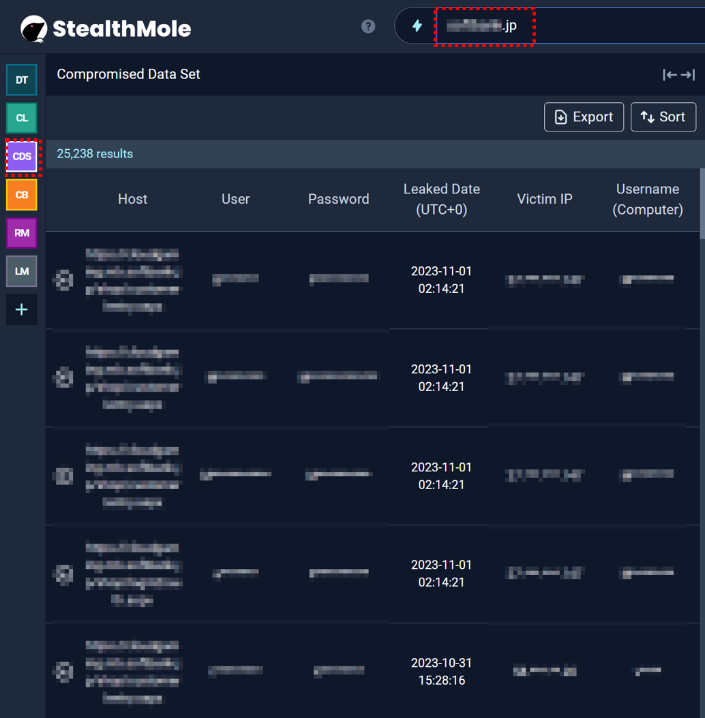Open the LM module icon
Image resolution: width=705 pixels, height=718 pixels.
point(22,271)
